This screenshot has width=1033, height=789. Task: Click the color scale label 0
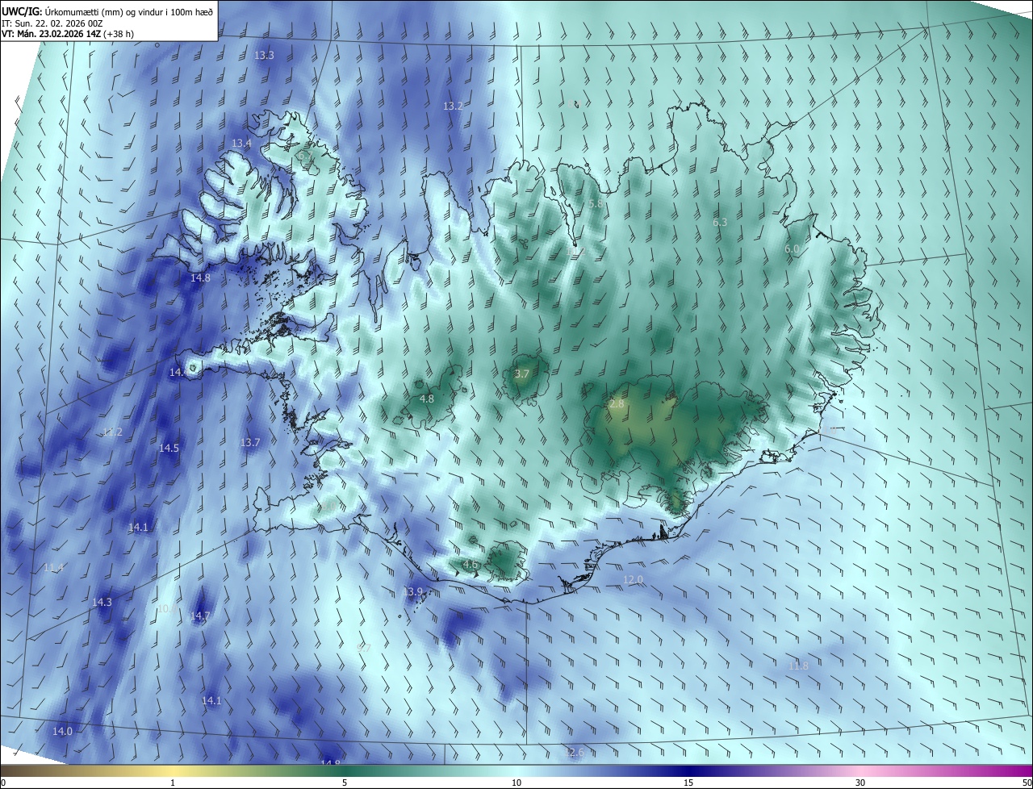click(3, 783)
